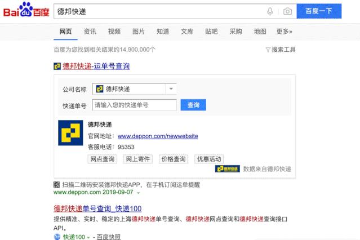
Task: Open www.deppon.com/newwebsite link
Action: [x=158, y=136]
